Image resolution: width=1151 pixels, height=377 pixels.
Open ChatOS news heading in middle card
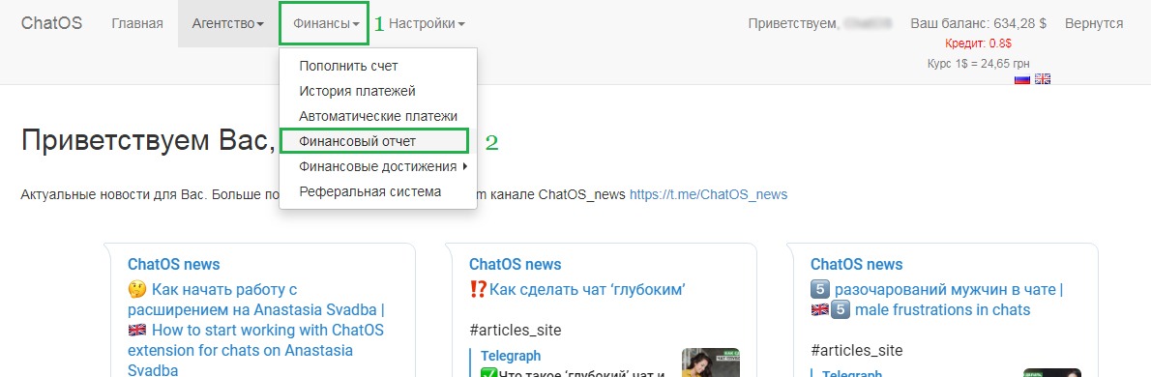point(515,264)
